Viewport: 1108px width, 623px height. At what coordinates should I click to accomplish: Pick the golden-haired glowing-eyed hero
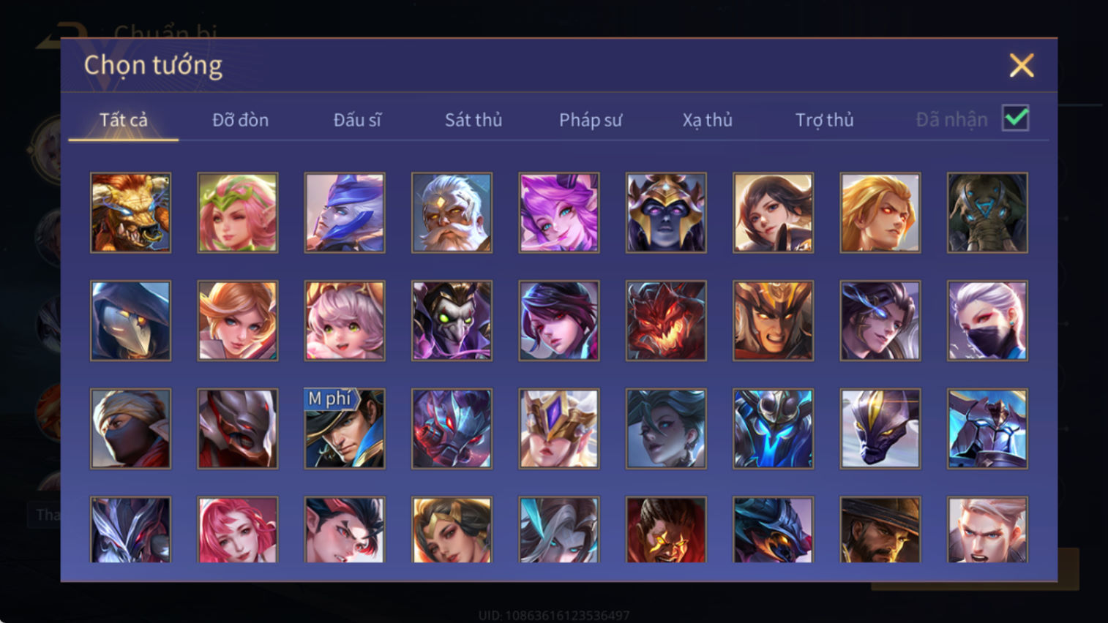[x=880, y=213]
